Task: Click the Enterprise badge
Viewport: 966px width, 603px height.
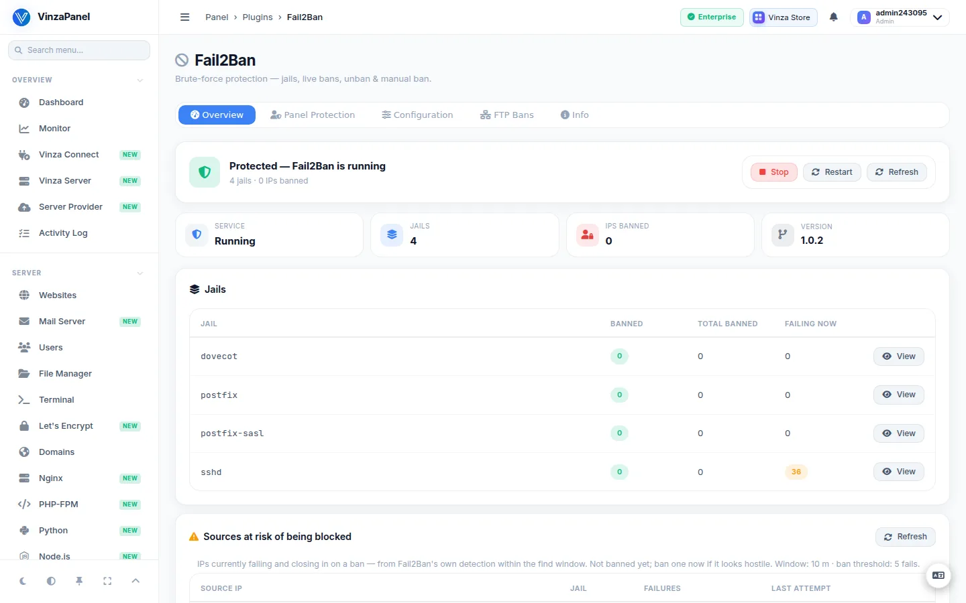Action: coord(712,17)
